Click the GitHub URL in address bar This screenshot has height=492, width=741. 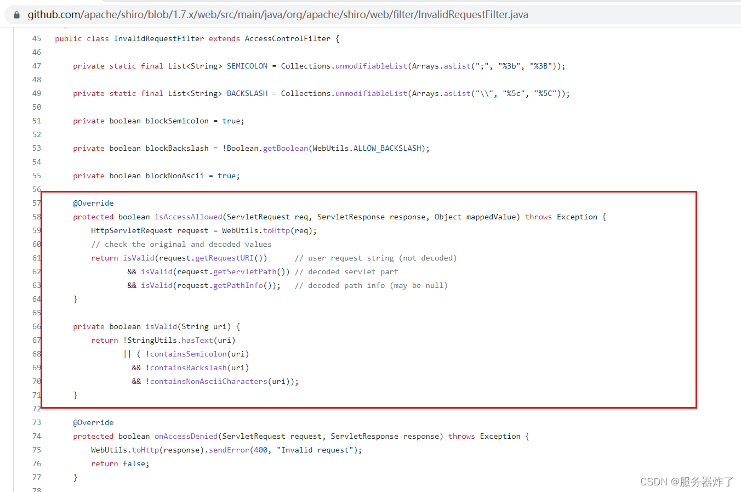278,15
